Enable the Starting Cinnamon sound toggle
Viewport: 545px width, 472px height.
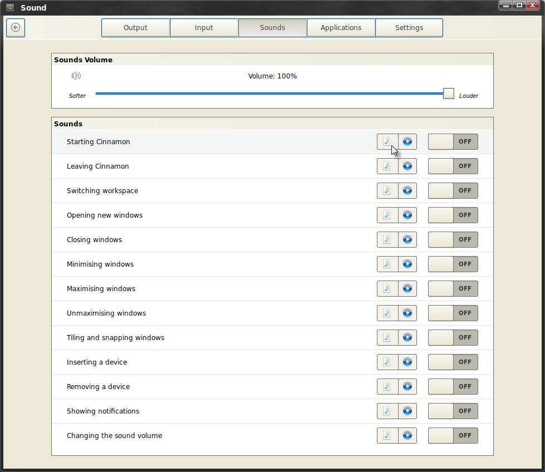coord(453,141)
